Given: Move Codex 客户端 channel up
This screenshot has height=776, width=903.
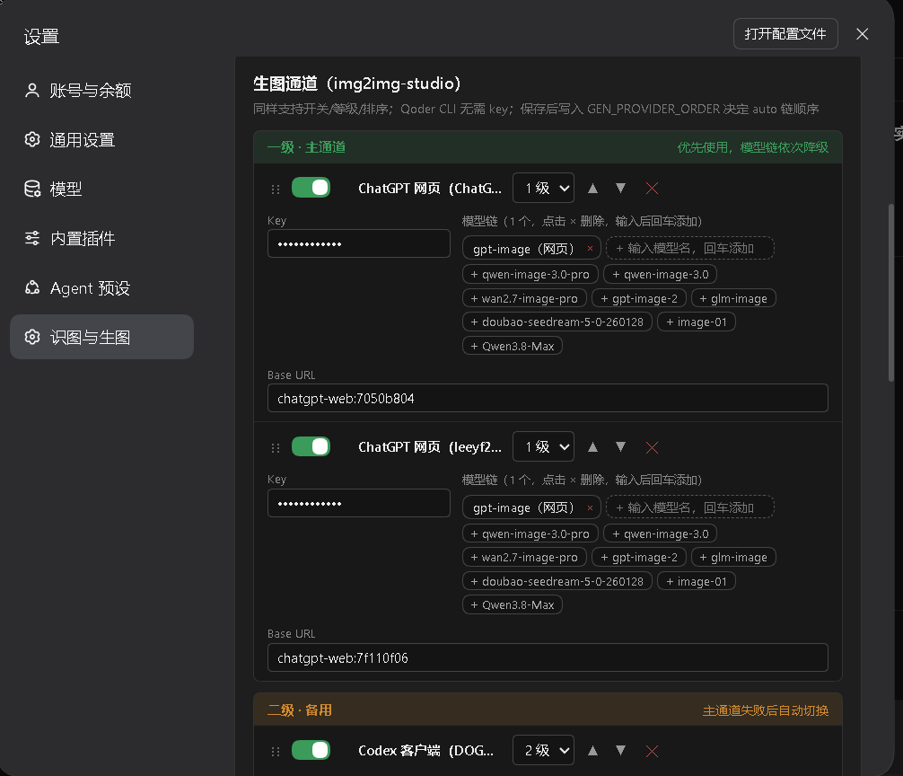Looking at the screenshot, I should click(592, 750).
